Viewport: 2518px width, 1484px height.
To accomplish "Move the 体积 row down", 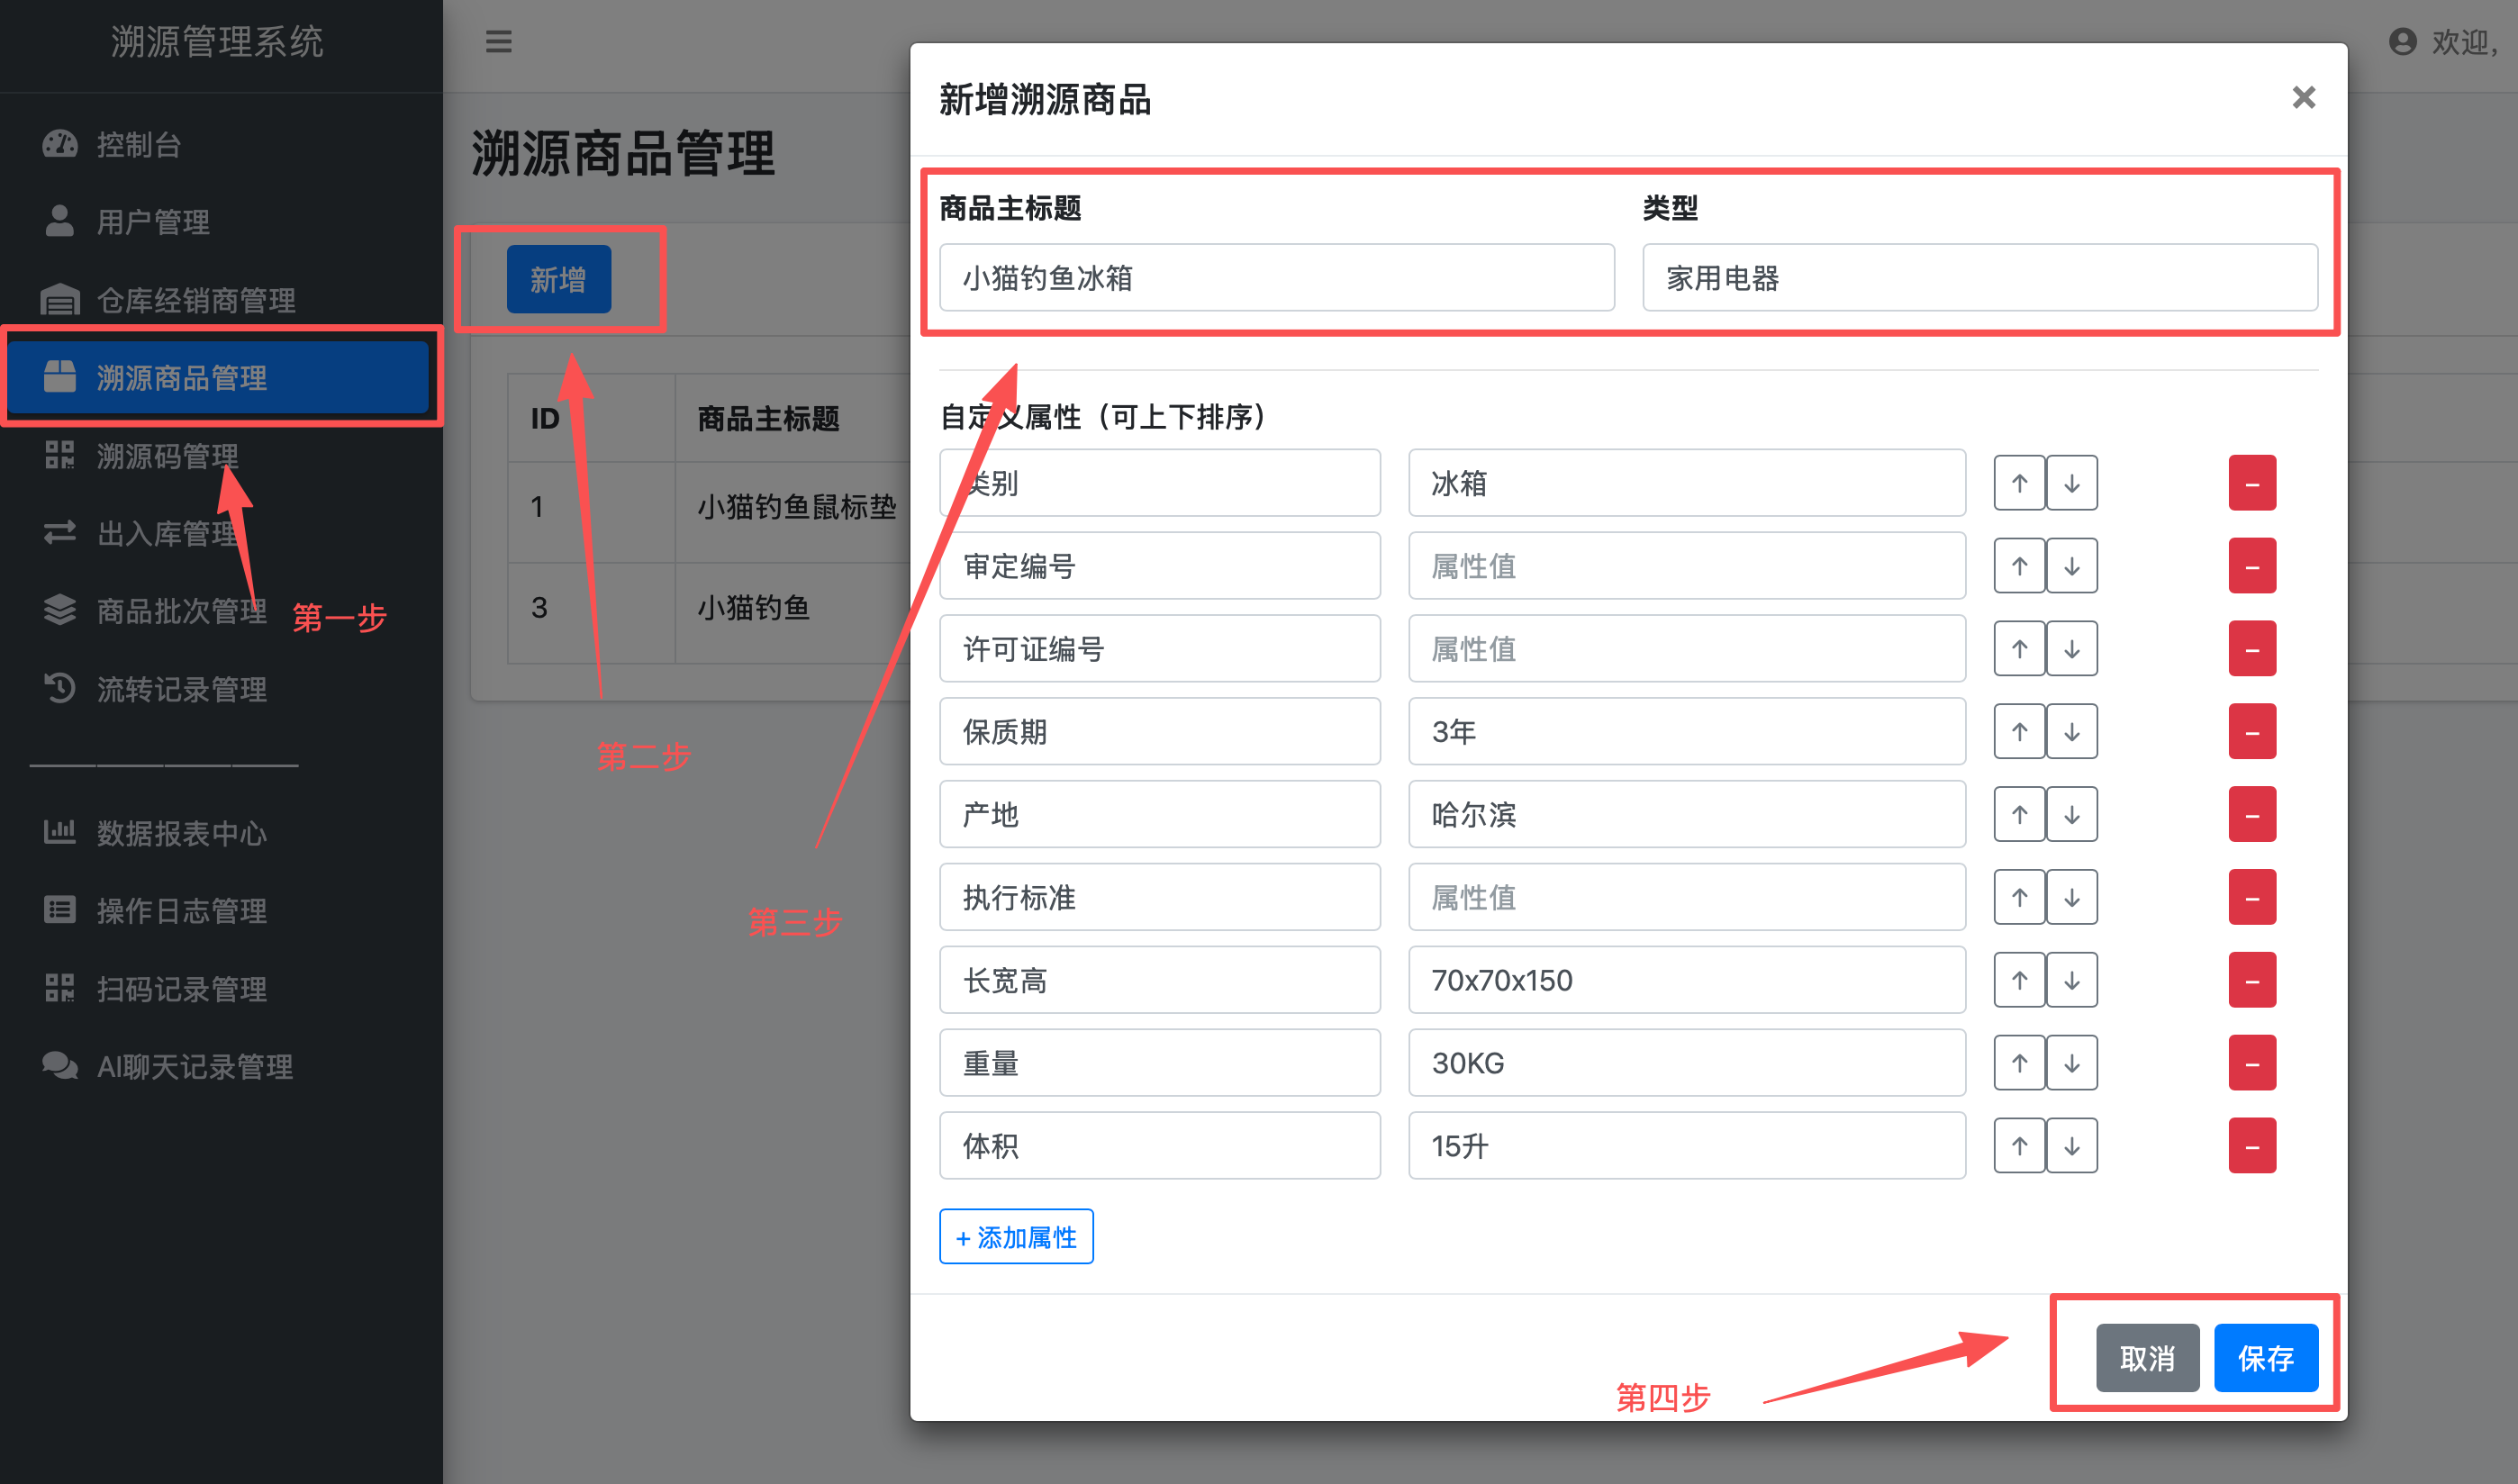I will click(2071, 1147).
